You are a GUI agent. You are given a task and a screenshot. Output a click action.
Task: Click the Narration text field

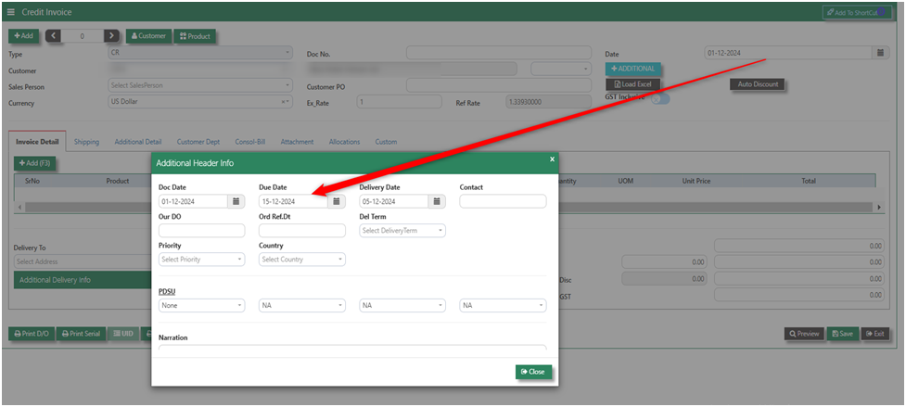click(x=352, y=348)
